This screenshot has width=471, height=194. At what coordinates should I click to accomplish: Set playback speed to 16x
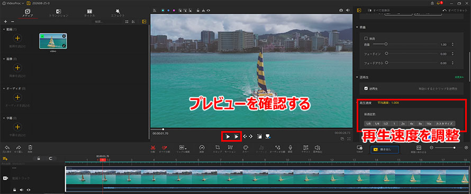pyautogui.click(x=429, y=124)
